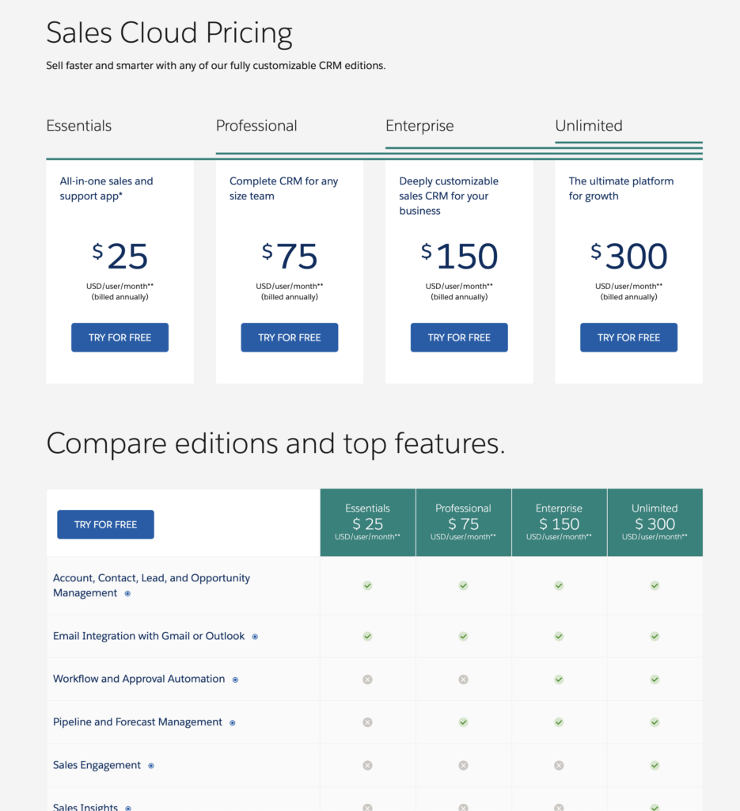Viewport: 740px width, 811px height.
Task: Open info icon beside Pipeline and Forecast Management
Action: pyautogui.click(x=233, y=723)
